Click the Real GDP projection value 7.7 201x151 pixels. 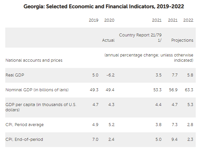pyautogui.click(x=174, y=75)
